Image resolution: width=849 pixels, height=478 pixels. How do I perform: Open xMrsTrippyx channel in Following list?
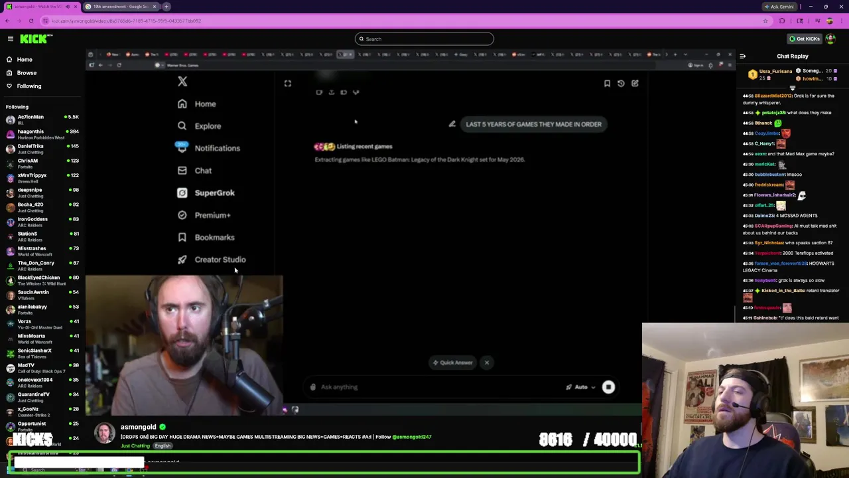point(42,178)
